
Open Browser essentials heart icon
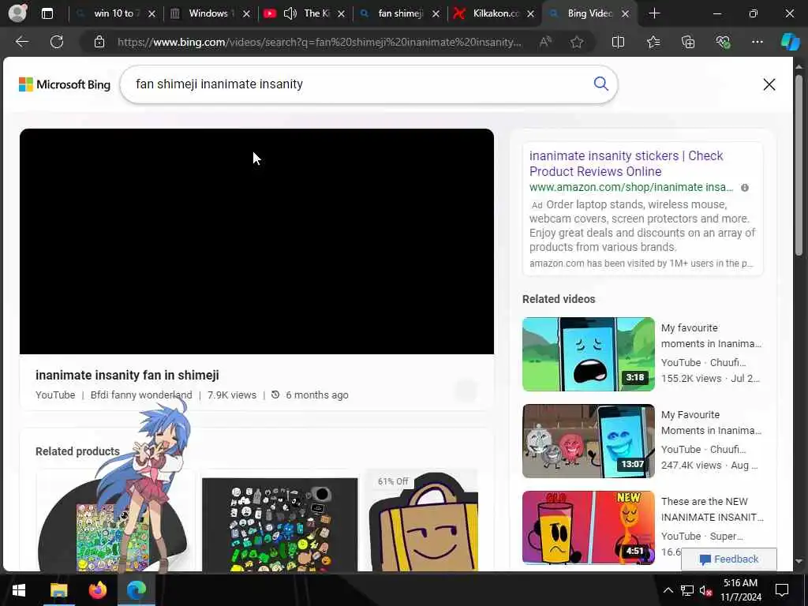[723, 42]
